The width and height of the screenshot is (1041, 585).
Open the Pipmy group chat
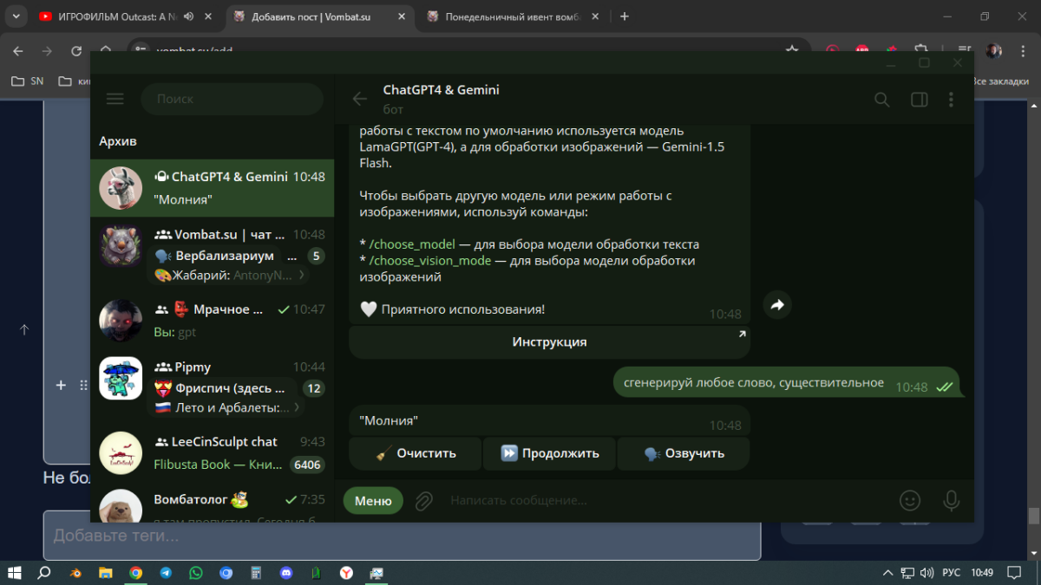coord(213,387)
